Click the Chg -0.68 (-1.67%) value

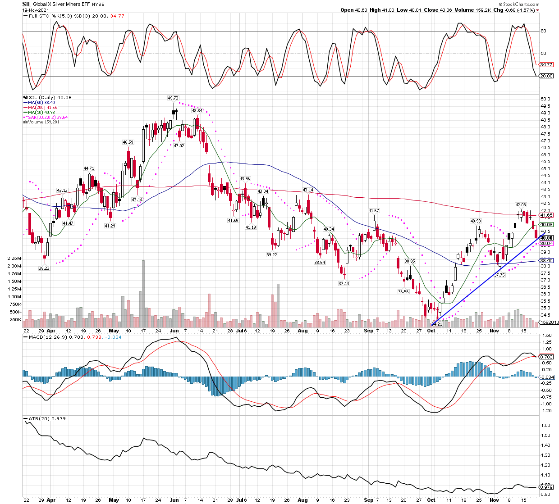tap(514, 10)
